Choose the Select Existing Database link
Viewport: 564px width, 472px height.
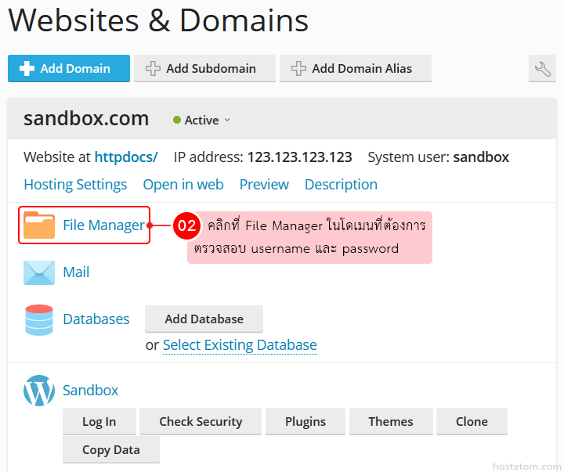click(x=240, y=345)
